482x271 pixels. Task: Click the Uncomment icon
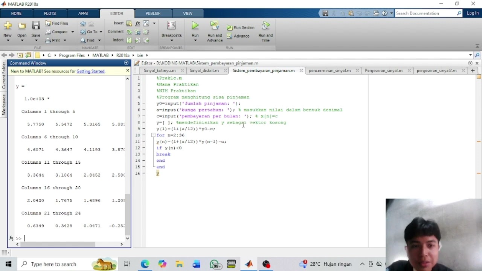tap(137, 32)
